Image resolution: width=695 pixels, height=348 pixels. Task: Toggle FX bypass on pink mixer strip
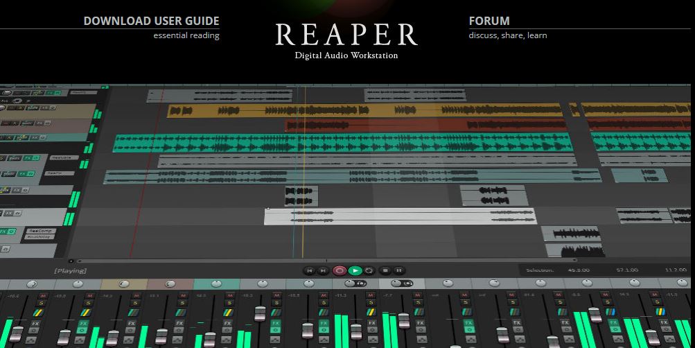(179, 330)
